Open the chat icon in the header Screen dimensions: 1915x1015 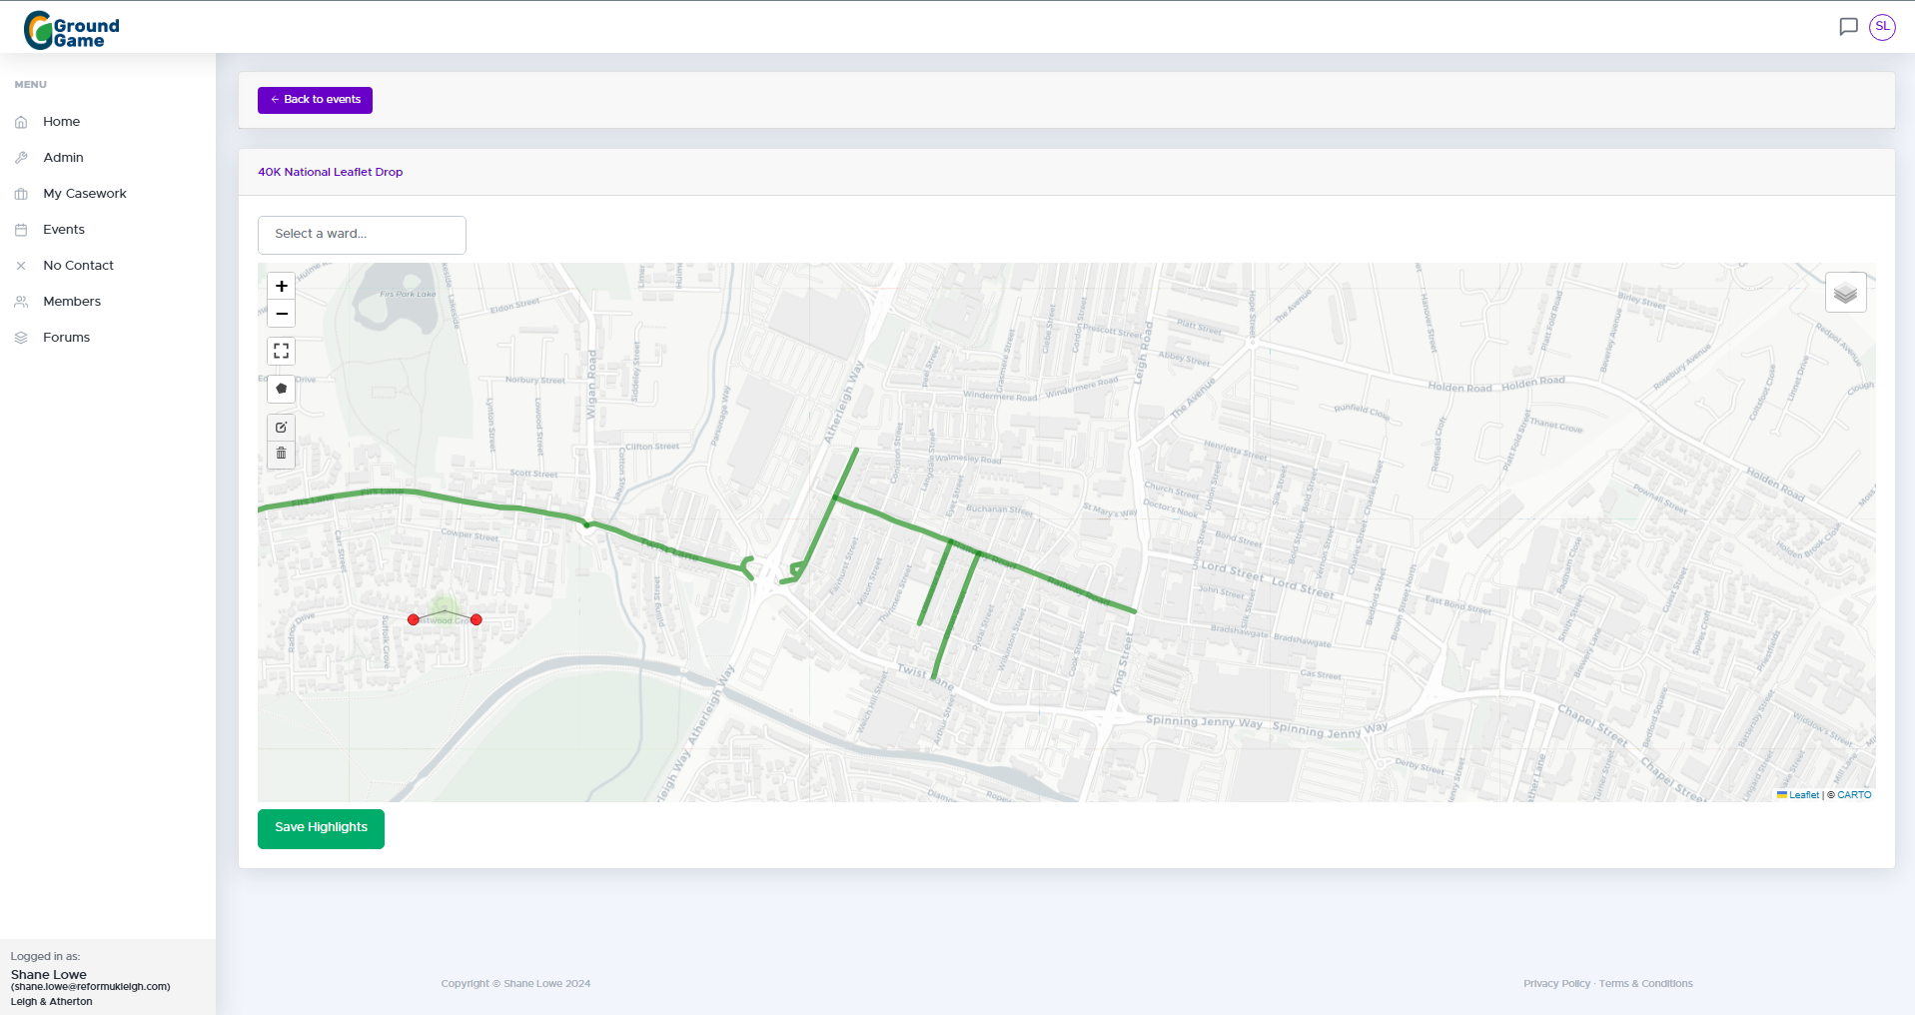tap(1847, 27)
